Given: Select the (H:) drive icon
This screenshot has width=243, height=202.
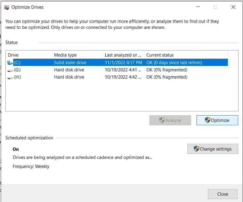Looking at the screenshot, I should point(10,78).
